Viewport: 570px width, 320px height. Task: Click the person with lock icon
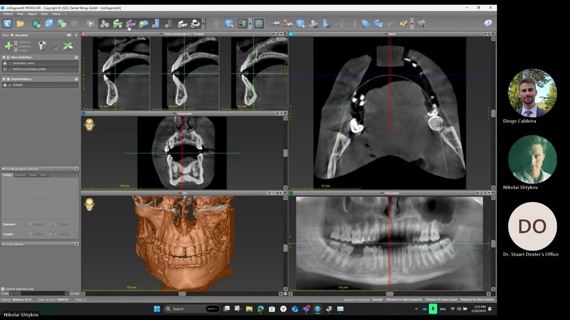(x=313, y=24)
